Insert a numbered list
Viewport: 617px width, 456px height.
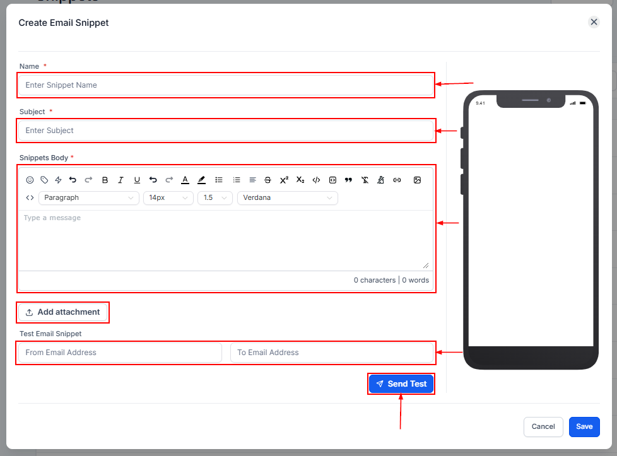click(x=237, y=180)
